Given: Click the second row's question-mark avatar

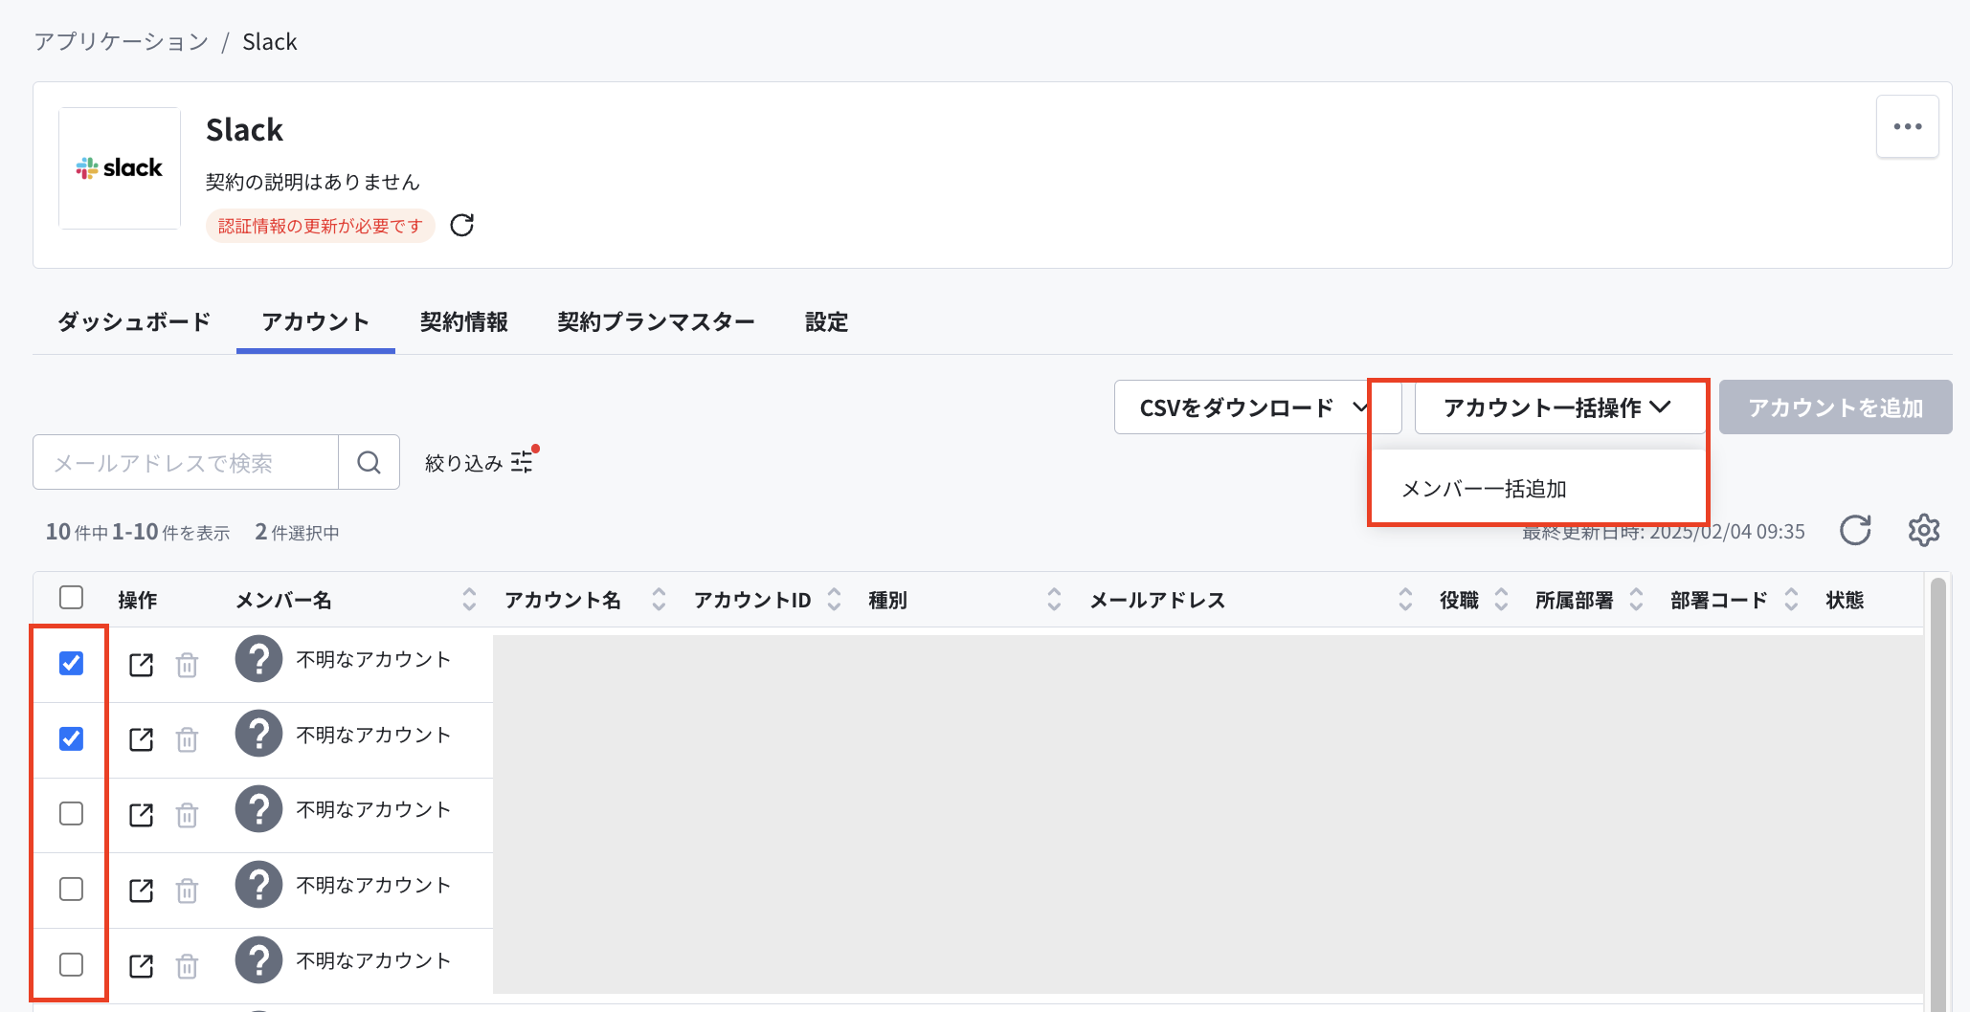Looking at the screenshot, I should [x=258, y=734].
